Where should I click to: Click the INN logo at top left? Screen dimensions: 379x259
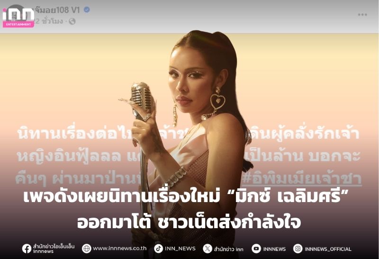tap(18, 15)
